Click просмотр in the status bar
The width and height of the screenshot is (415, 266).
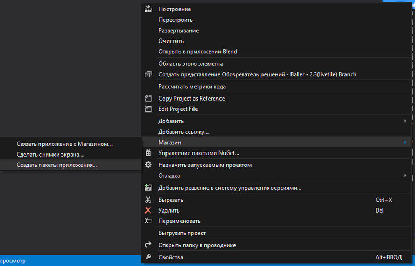point(13,261)
